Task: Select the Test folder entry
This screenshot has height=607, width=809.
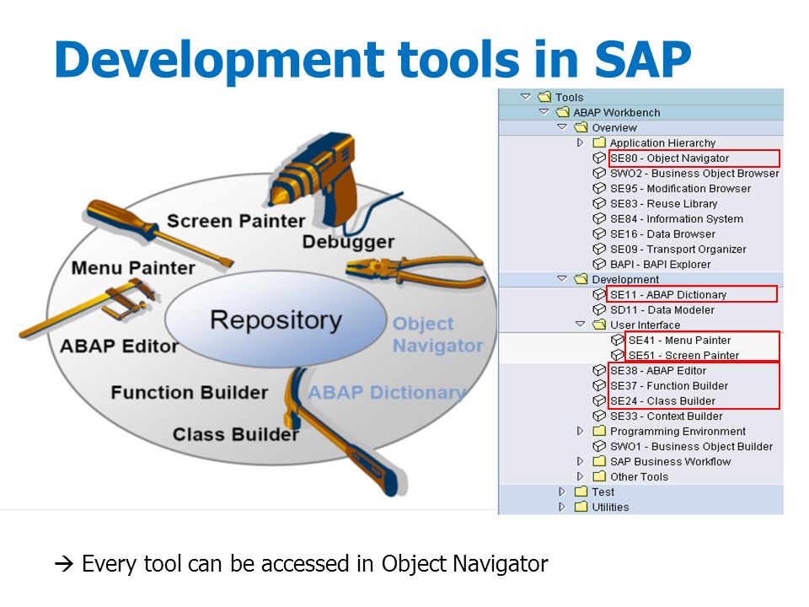Action: 603,492
